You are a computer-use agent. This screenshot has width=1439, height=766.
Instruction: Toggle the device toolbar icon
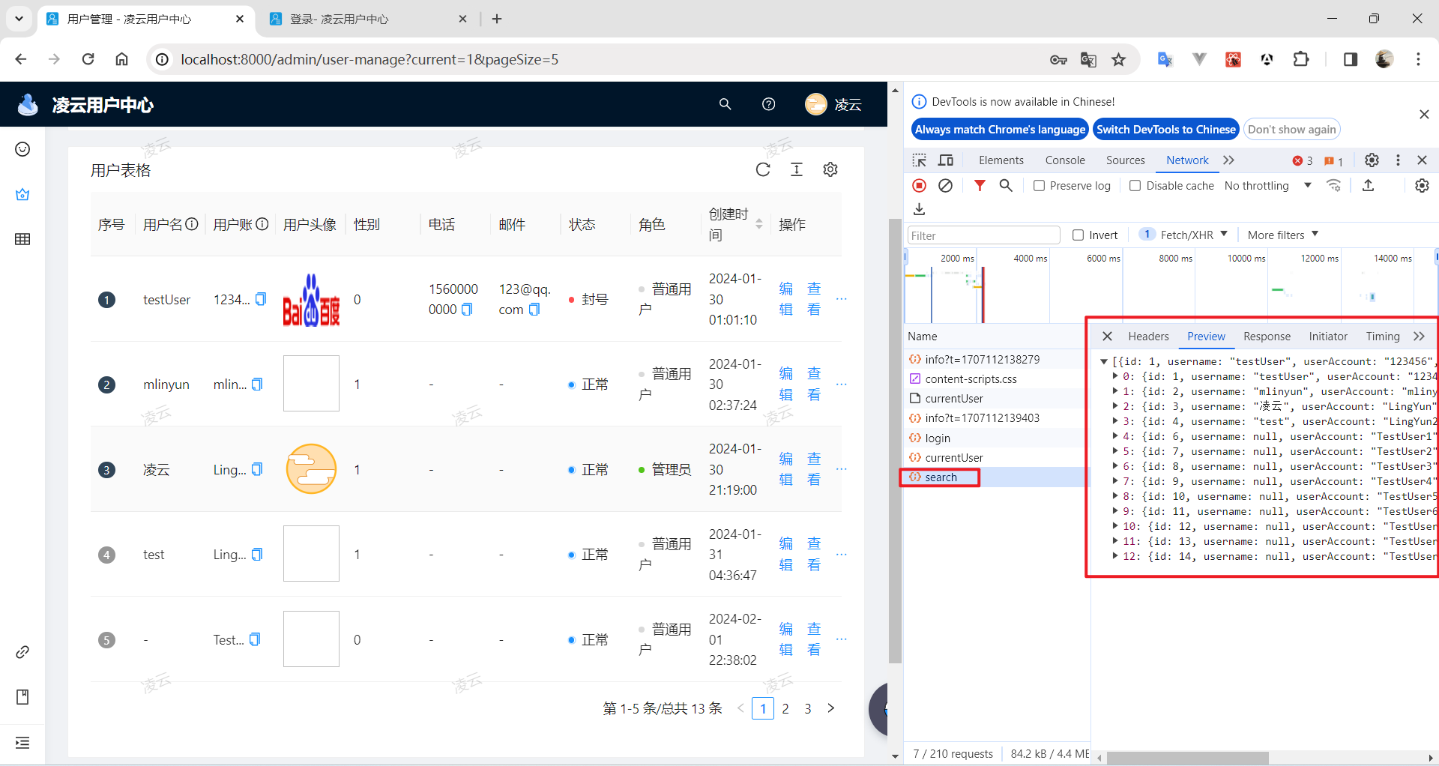(946, 160)
